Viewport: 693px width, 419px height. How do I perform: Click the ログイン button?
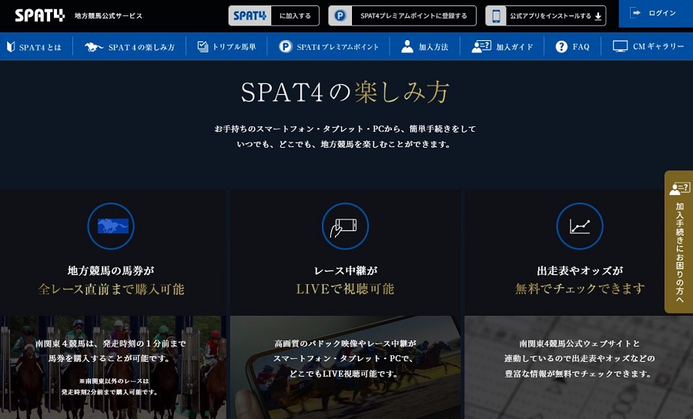656,14
